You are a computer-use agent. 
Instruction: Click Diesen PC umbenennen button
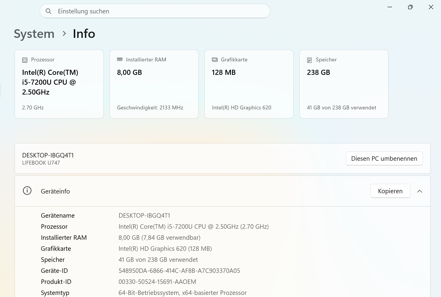point(384,158)
